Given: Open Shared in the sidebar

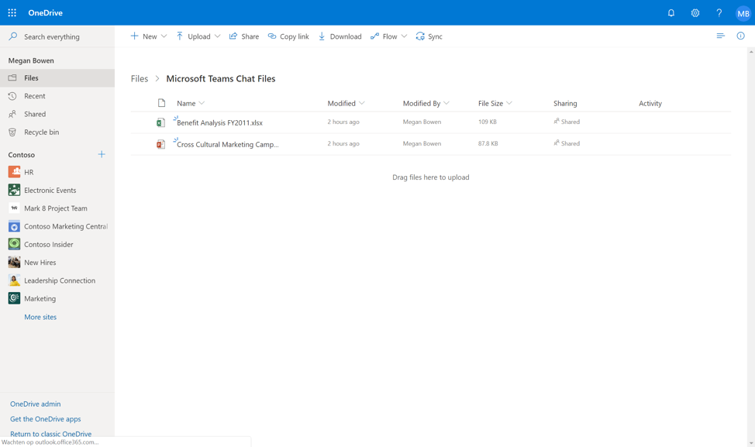Looking at the screenshot, I should tap(57, 114).
